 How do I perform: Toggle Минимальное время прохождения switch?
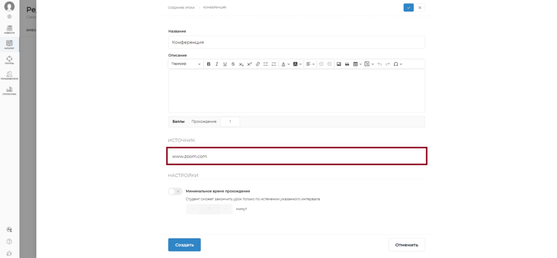point(175,191)
